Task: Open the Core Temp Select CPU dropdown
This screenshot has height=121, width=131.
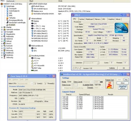Action: click(32, 84)
